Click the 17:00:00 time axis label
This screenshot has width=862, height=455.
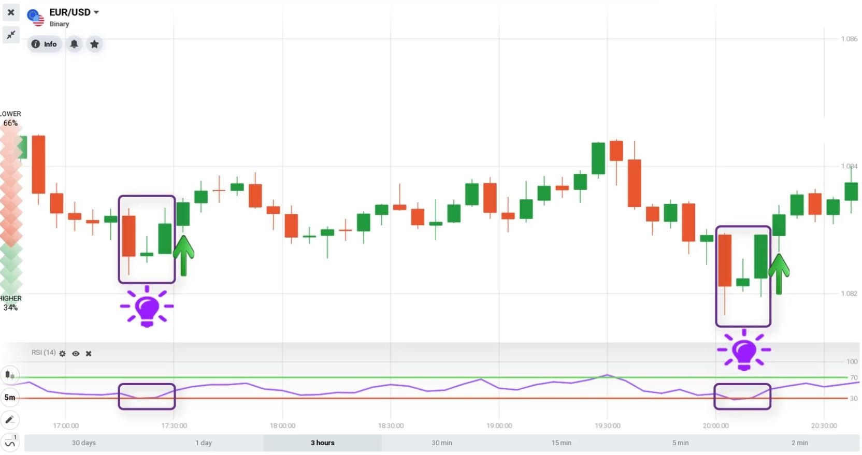point(66,425)
